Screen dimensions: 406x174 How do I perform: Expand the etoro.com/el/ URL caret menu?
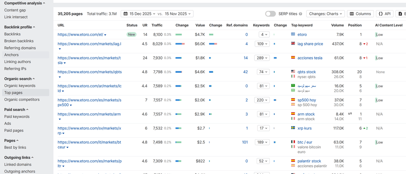[x=105, y=35]
